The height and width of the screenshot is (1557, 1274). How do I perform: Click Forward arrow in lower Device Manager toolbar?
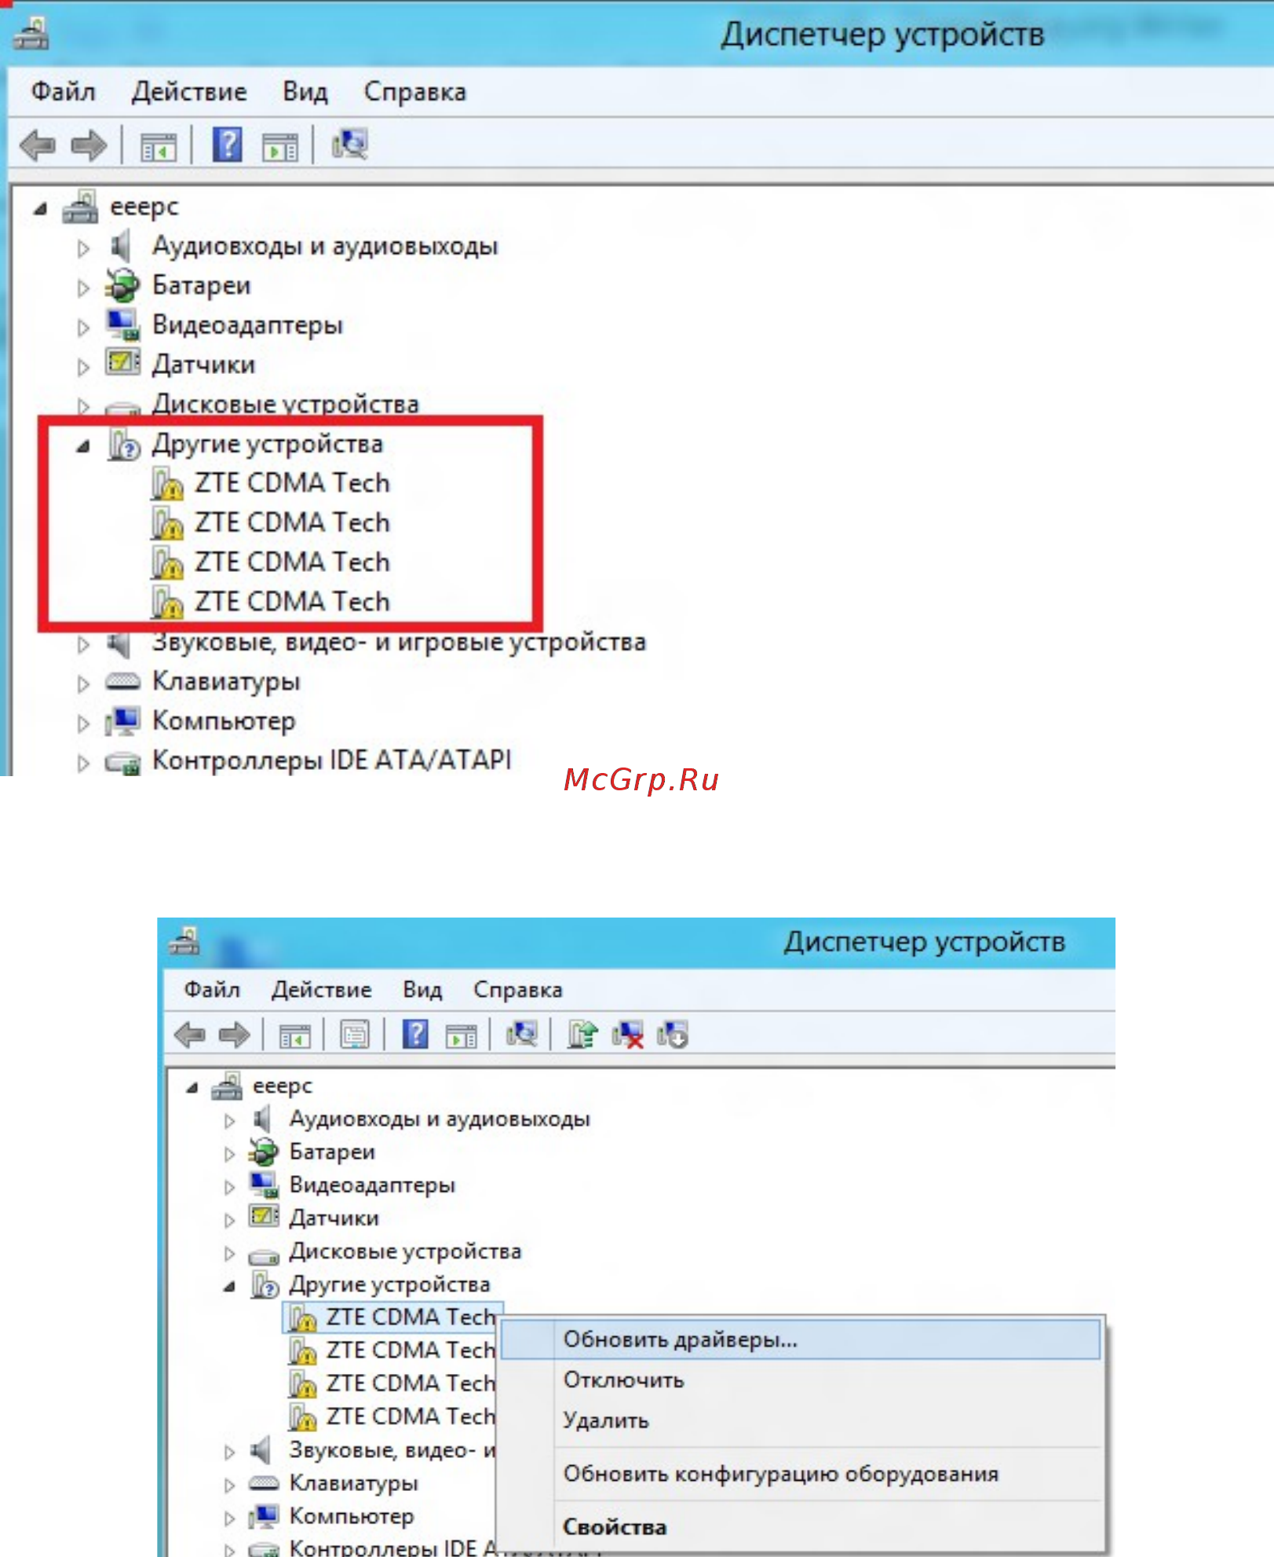pos(234,1035)
